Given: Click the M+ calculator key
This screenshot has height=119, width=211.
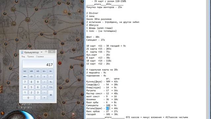Looking at the screenshot, I should tap(44, 71).
